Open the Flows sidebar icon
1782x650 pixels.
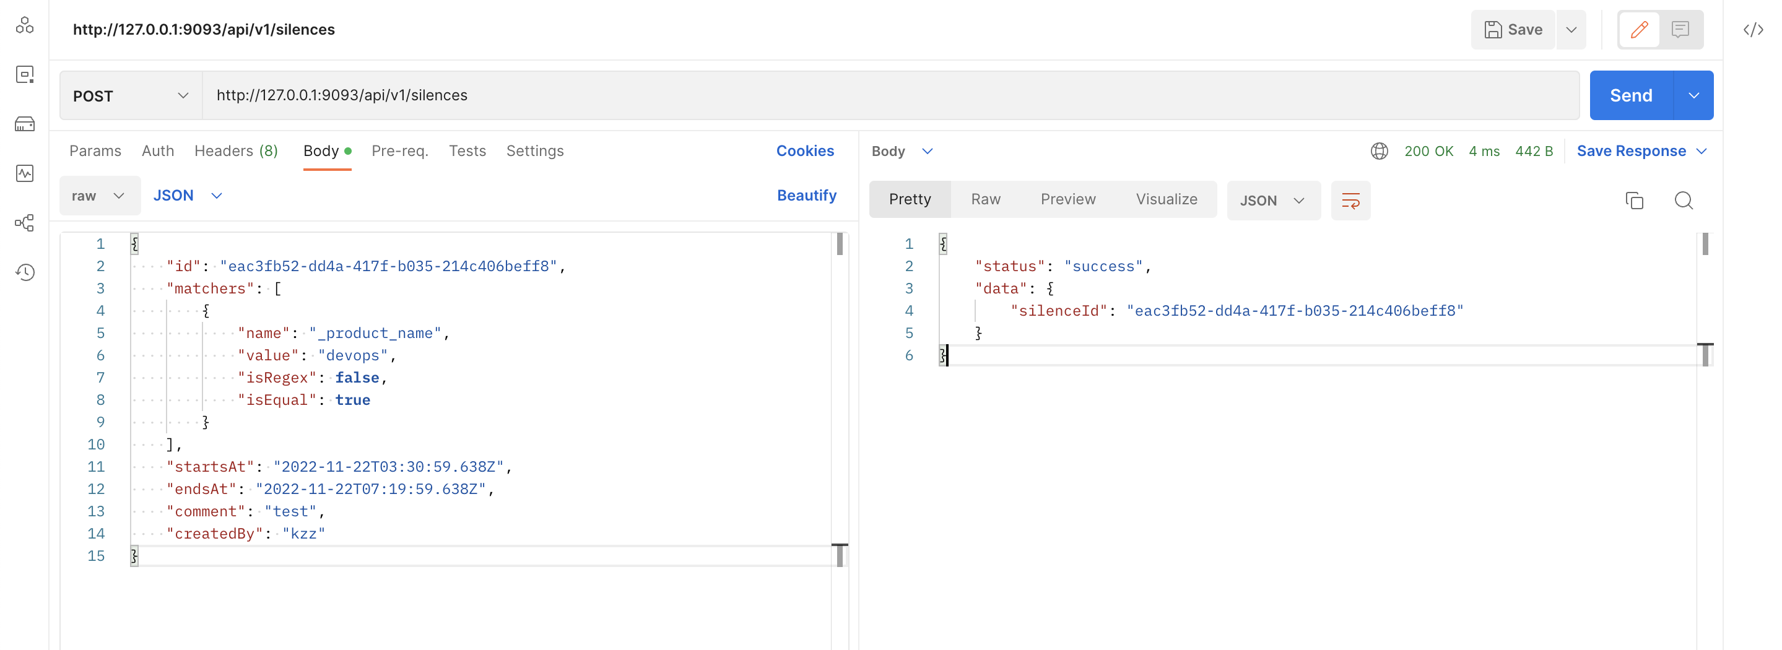25,223
